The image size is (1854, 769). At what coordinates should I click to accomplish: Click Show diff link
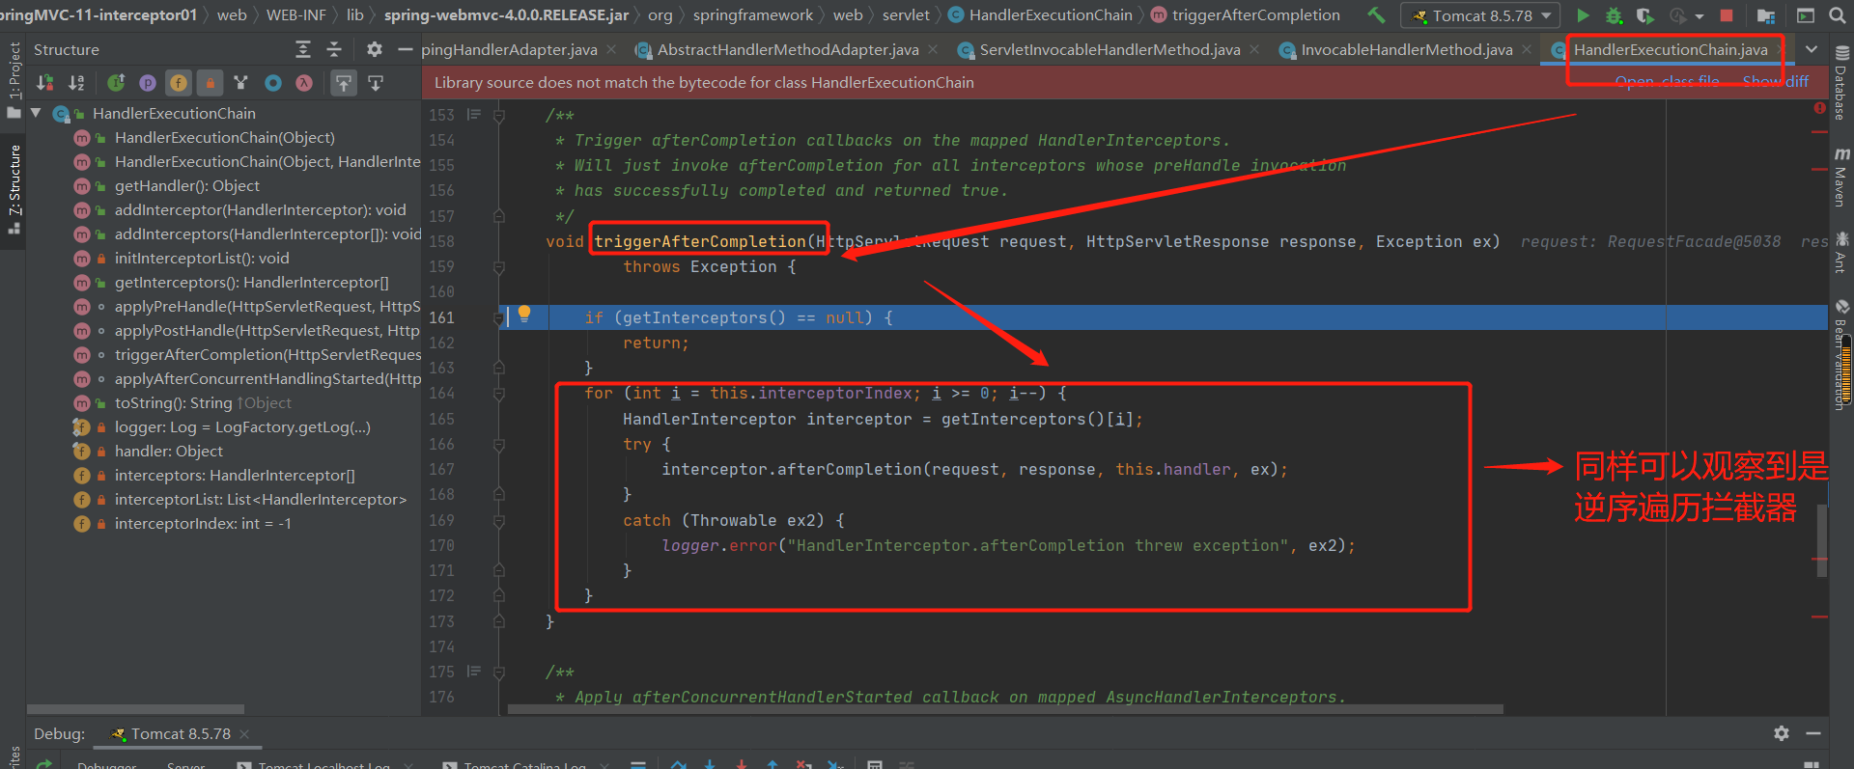point(1776,82)
